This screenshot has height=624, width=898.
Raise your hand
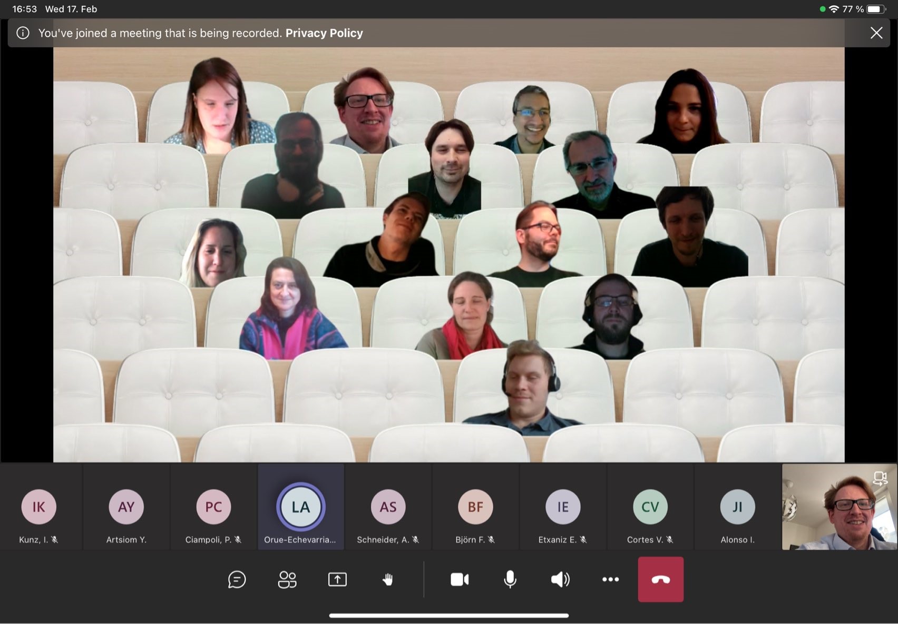pyautogui.click(x=387, y=579)
